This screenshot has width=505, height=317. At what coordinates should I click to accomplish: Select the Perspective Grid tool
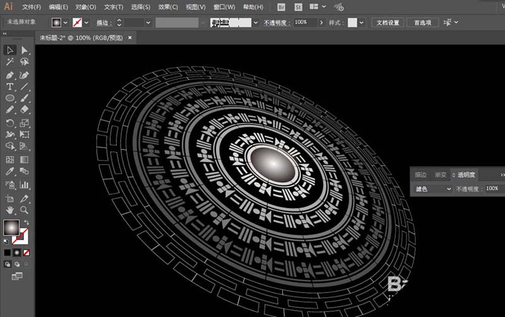coord(25,146)
